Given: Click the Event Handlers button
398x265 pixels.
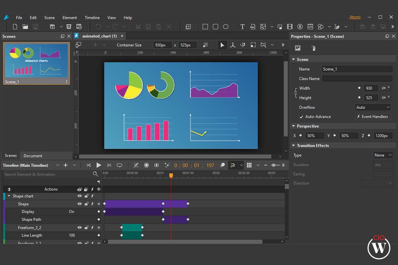Looking at the screenshot, I should pyautogui.click(x=373, y=117).
